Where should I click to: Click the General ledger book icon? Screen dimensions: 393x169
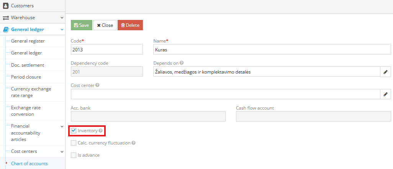tap(6, 29)
